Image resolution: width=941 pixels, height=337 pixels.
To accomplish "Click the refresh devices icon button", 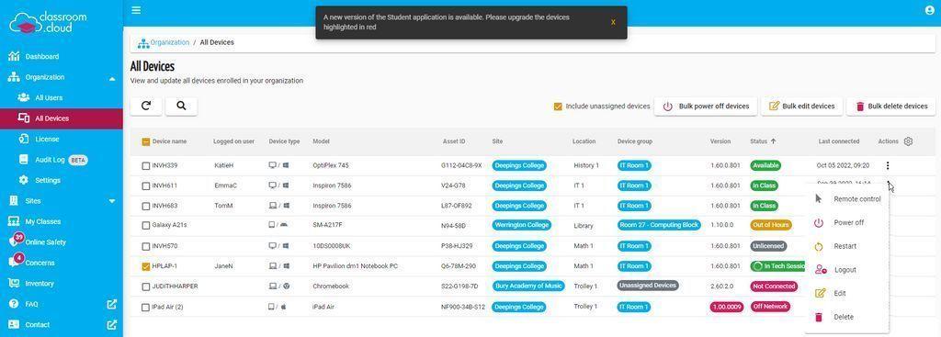I will [x=146, y=107].
